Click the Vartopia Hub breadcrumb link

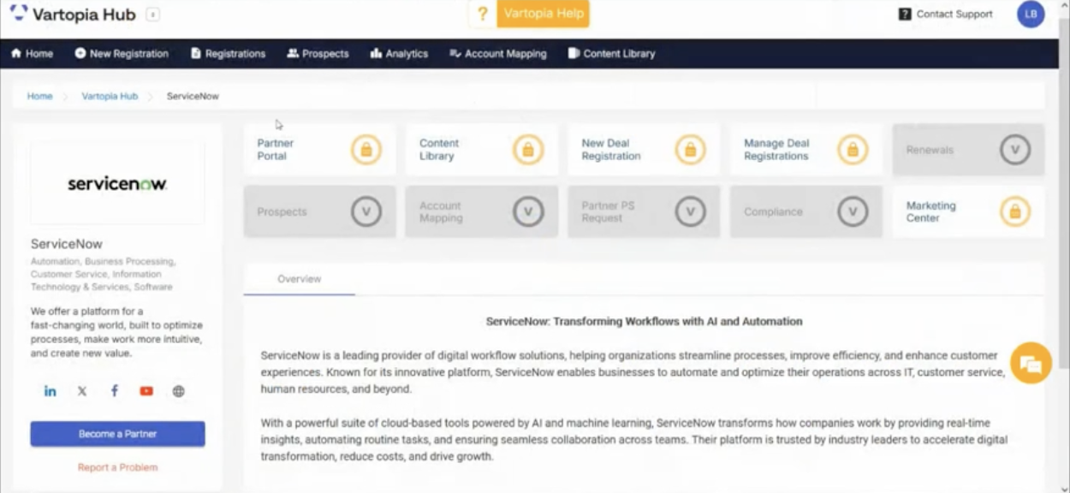click(x=110, y=96)
